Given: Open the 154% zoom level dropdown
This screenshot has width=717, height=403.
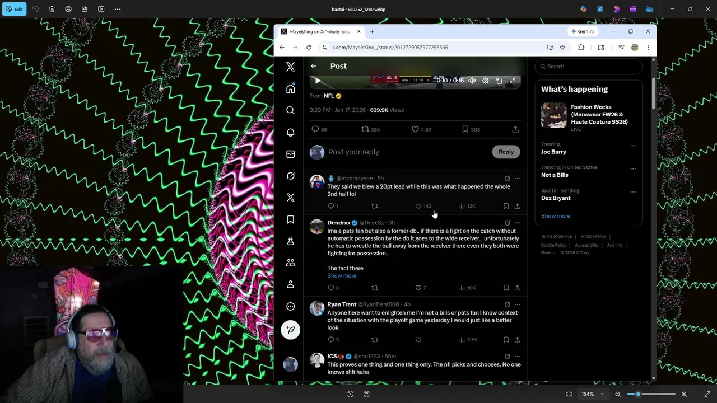Looking at the screenshot, I should 593,394.
